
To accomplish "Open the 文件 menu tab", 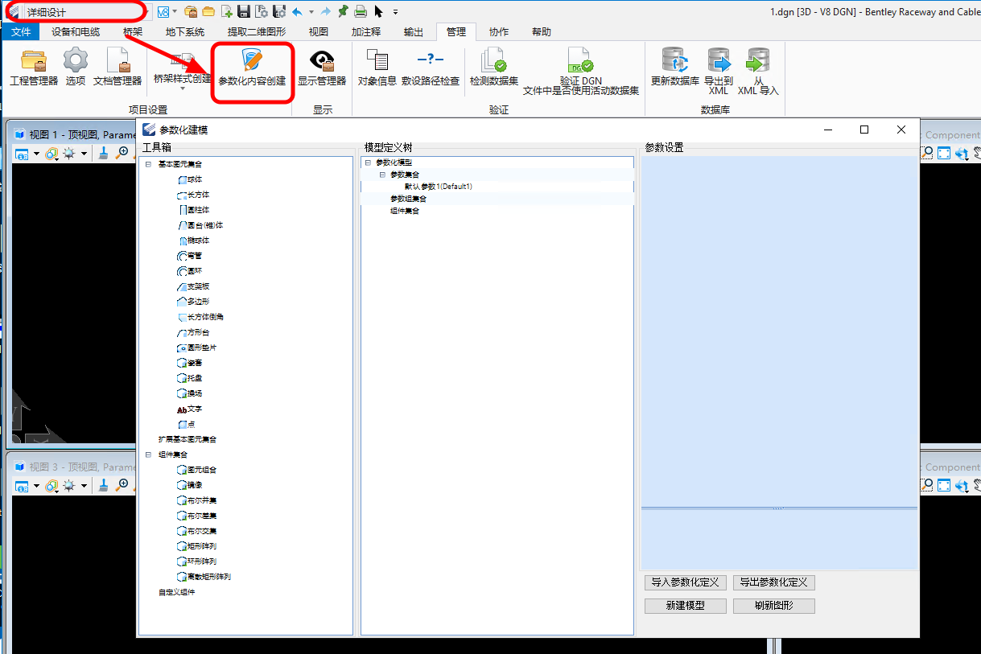I will tap(21, 32).
